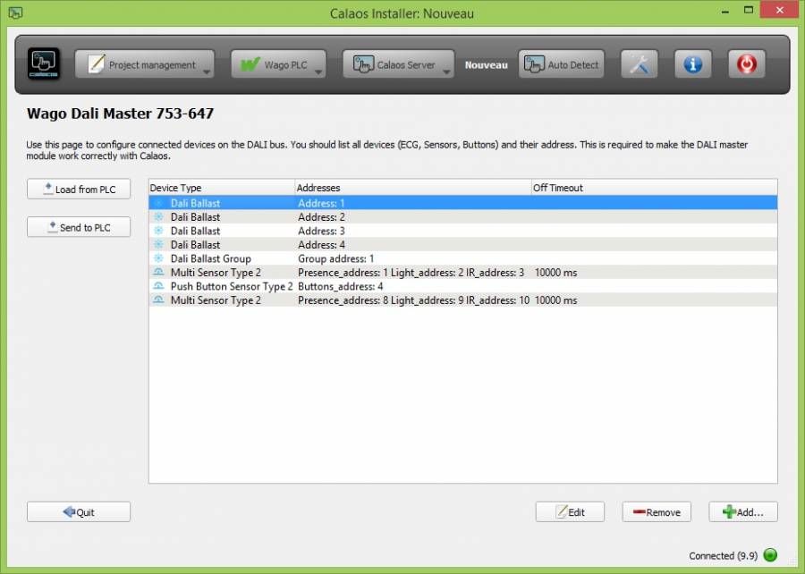
Task: Click the Calaos logo home icon
Action: click(x=44, y=63)
